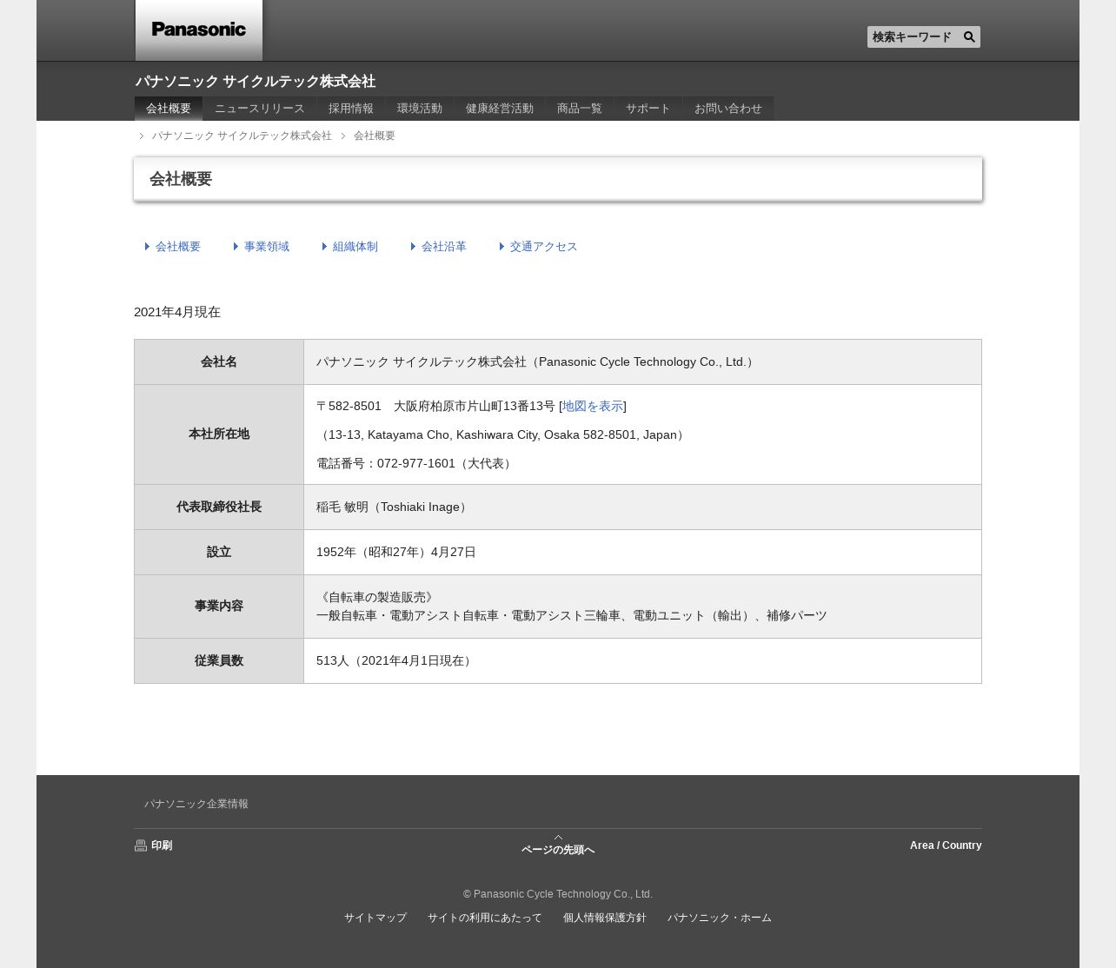Click the English address line 13-13, Katayama Cho

pos(502,434)
